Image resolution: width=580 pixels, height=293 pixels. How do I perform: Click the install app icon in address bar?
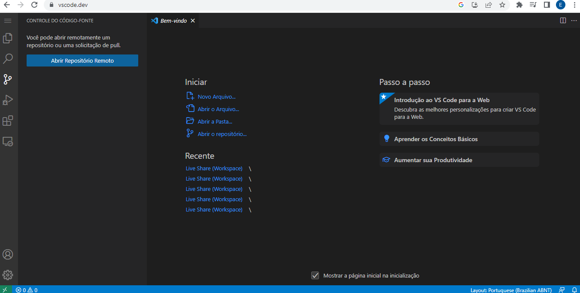pyautogui.click(x=475, y=5)
